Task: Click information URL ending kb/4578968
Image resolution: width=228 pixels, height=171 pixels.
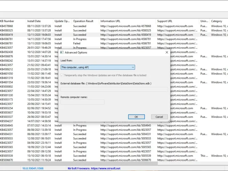Action: tap(126, 26)
